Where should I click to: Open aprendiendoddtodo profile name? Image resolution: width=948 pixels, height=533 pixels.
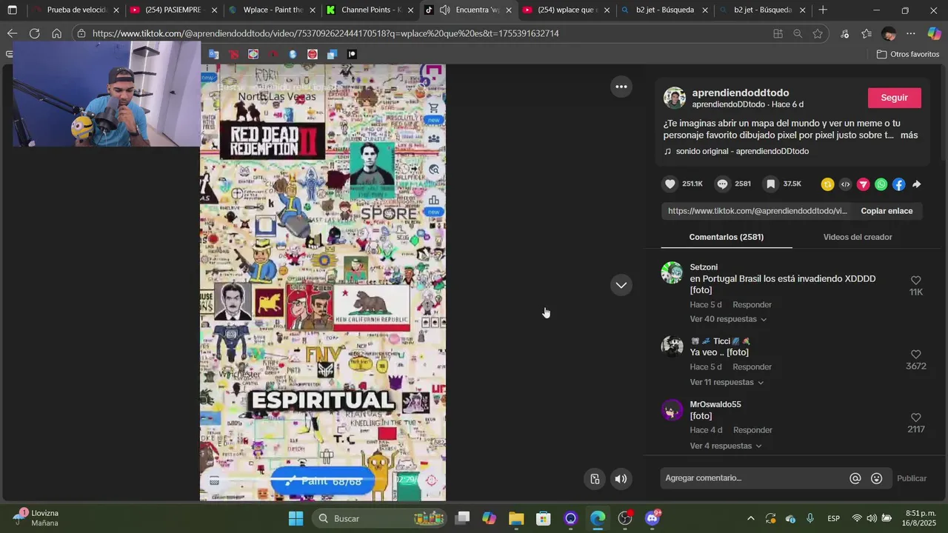[741, 93]
